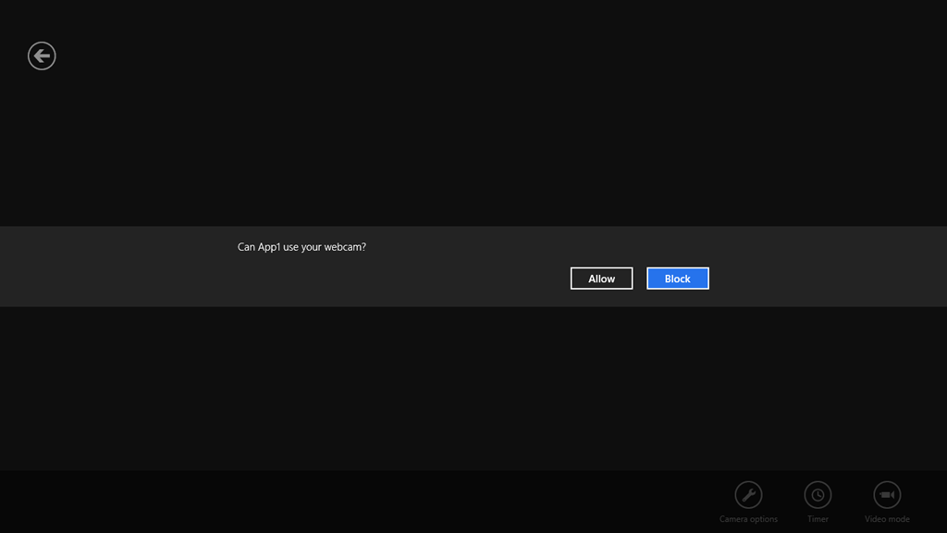Click the gap between Allow and Block buttons
Image resolution: width=947 pixels, height=533 pixels.
pyautogui.click(x=640, y=279)
